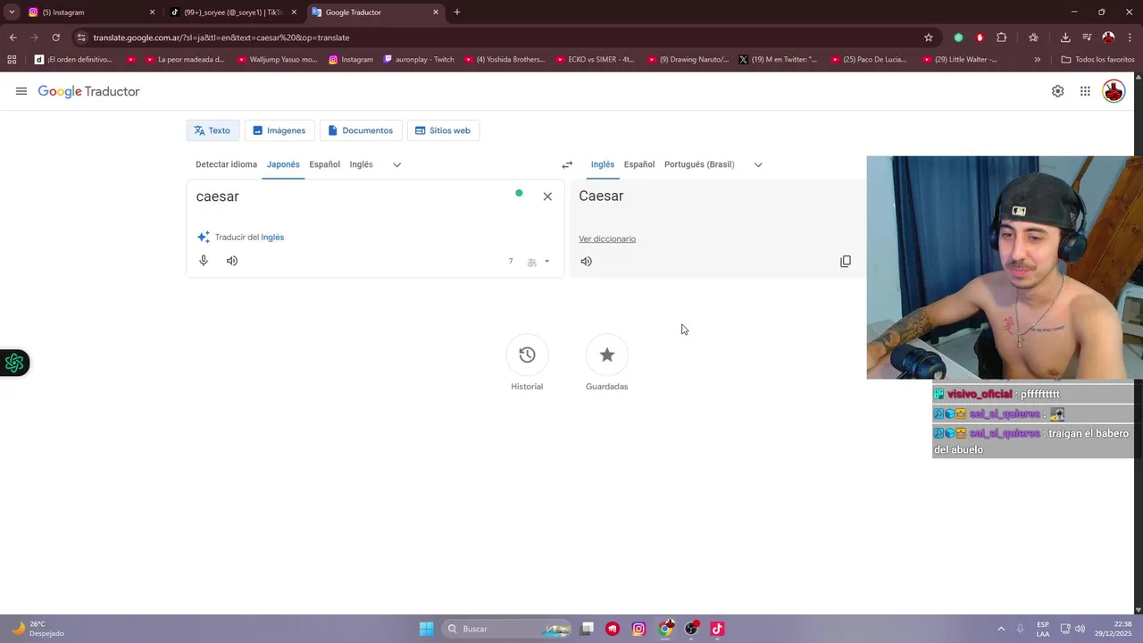Choose Inglés as source language
This screenshot has width=1143, height=643.
coord(361,164)
